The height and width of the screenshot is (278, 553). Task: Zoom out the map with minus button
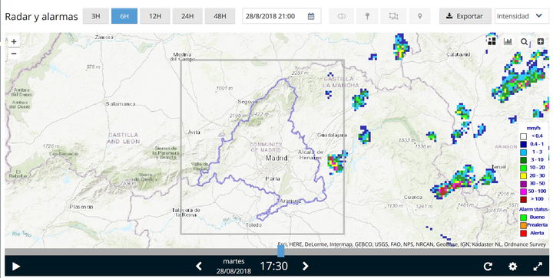click(14, 54)
